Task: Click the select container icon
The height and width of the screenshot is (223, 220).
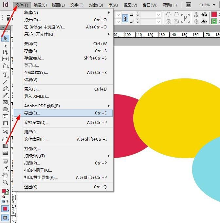Action: (196, 14)
